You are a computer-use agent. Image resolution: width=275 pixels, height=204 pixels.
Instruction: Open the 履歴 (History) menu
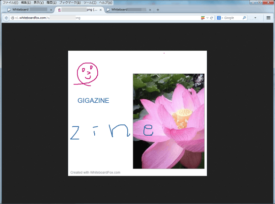52,2
